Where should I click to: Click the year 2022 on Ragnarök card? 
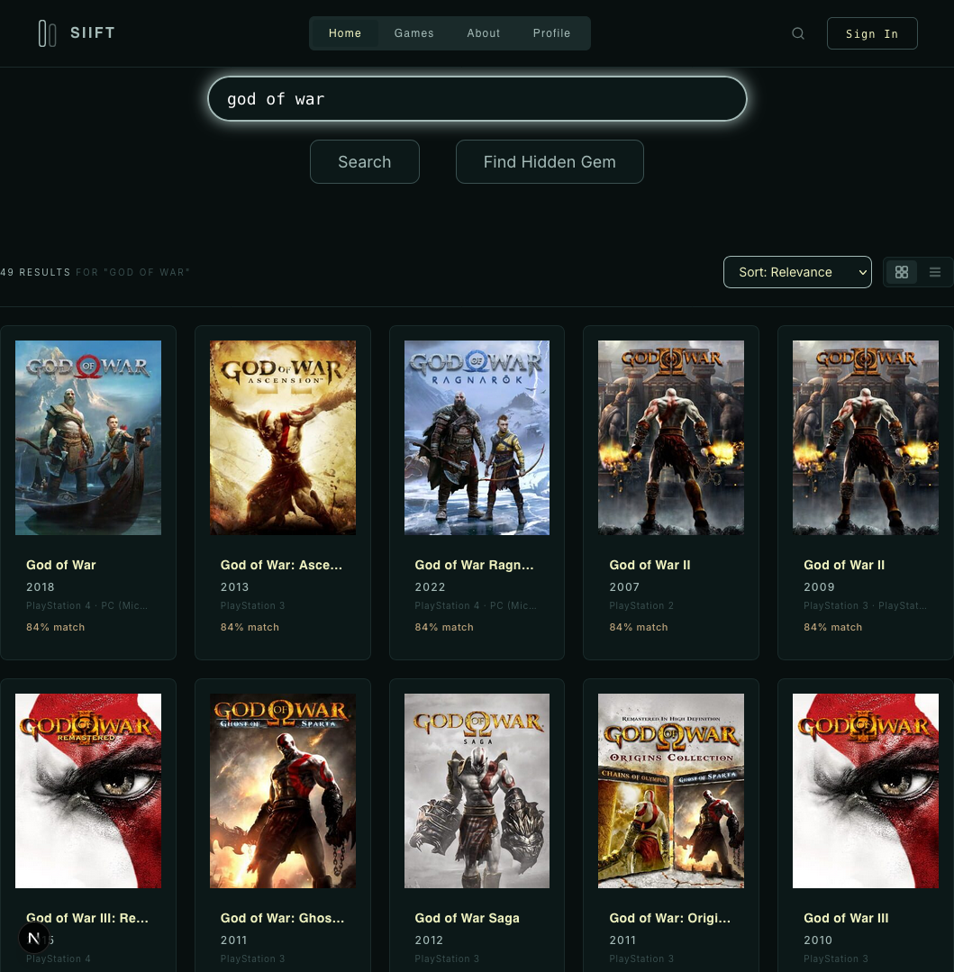(431, 587)
